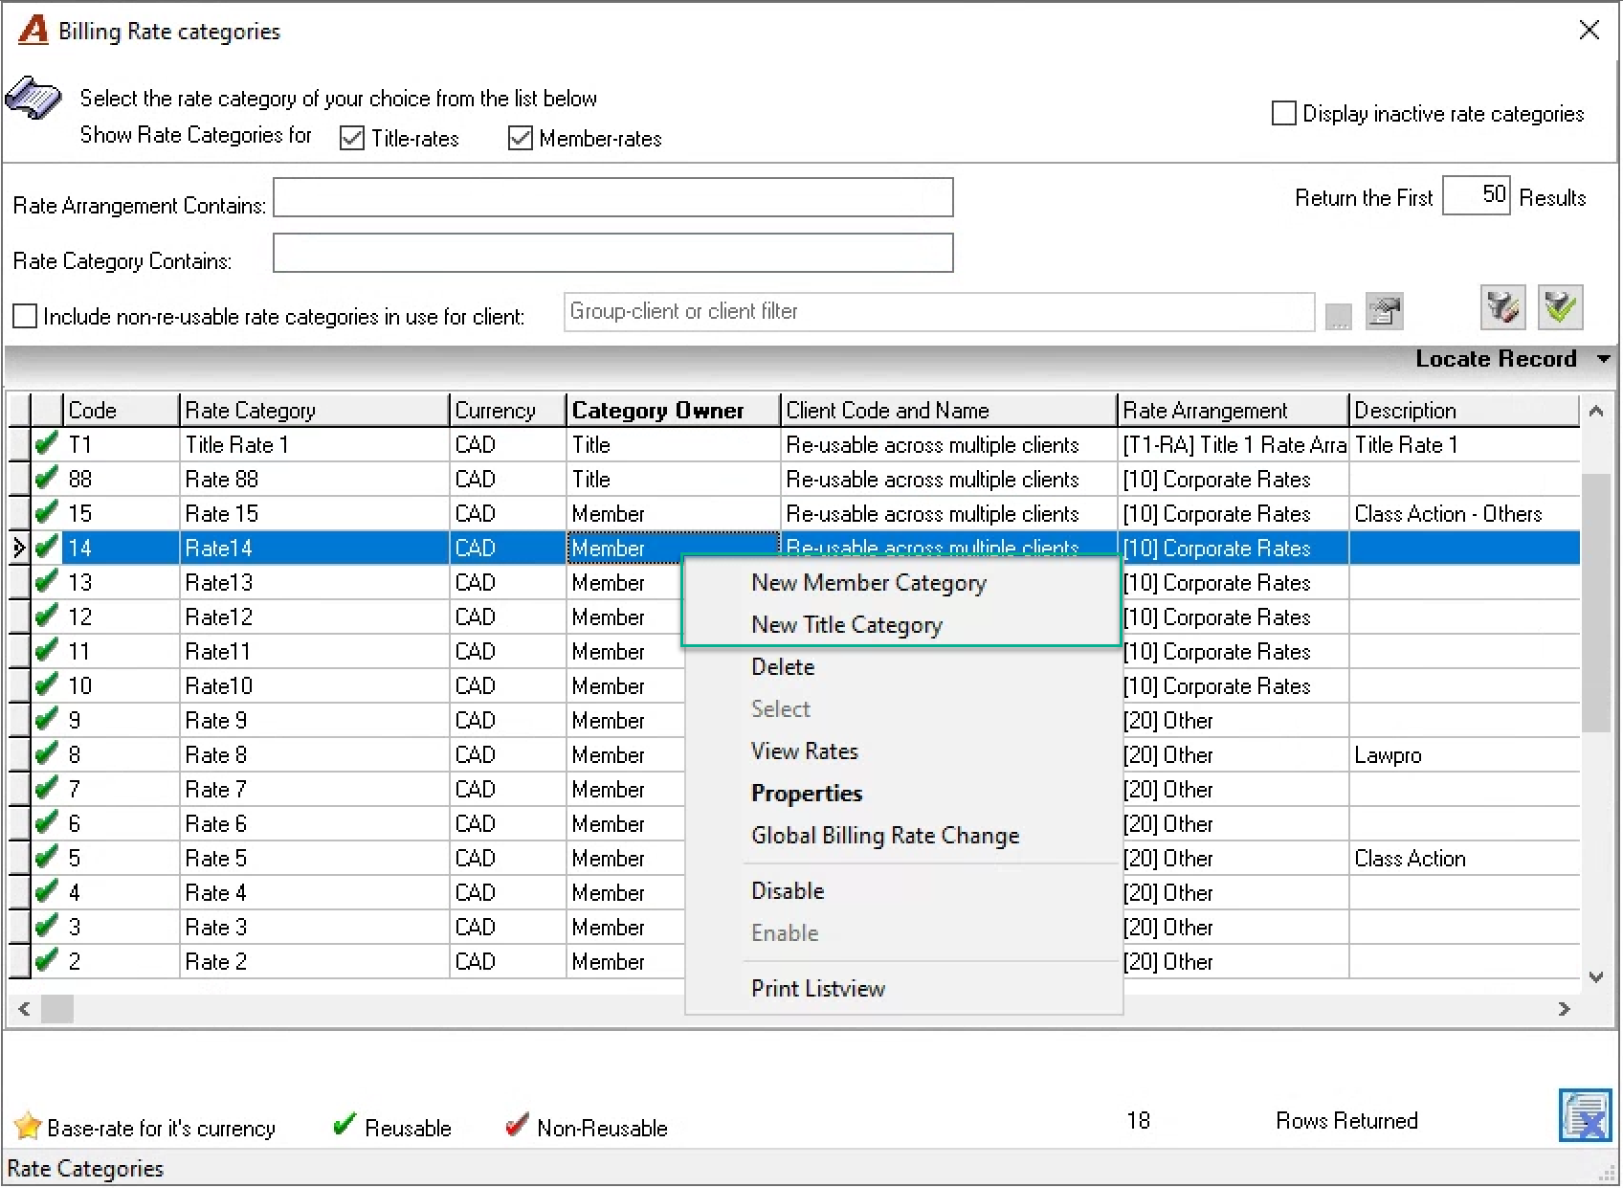Click the client filter browse ellipsis button

pyautogui.click(x=1338, y=316)
